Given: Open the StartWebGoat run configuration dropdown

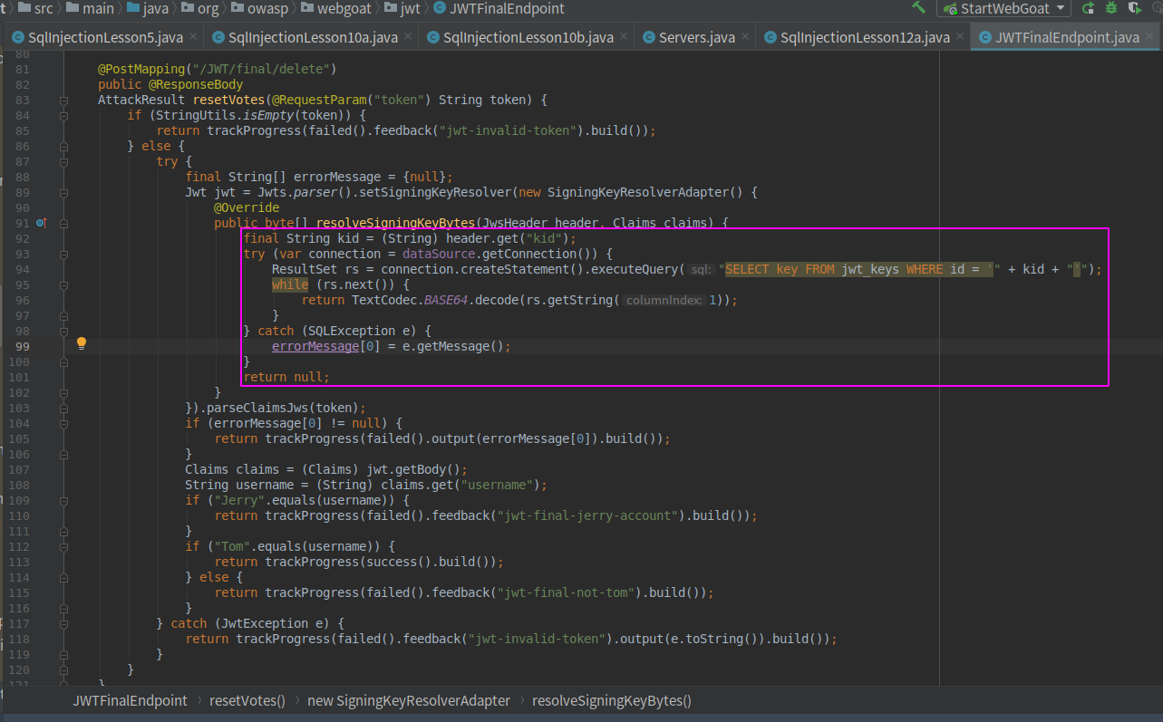Looking at the screenshot, I should pos(1005,8).
